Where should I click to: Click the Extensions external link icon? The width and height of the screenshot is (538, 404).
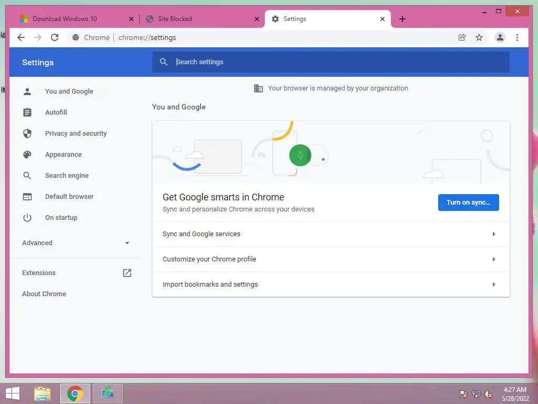pos(127,273)
